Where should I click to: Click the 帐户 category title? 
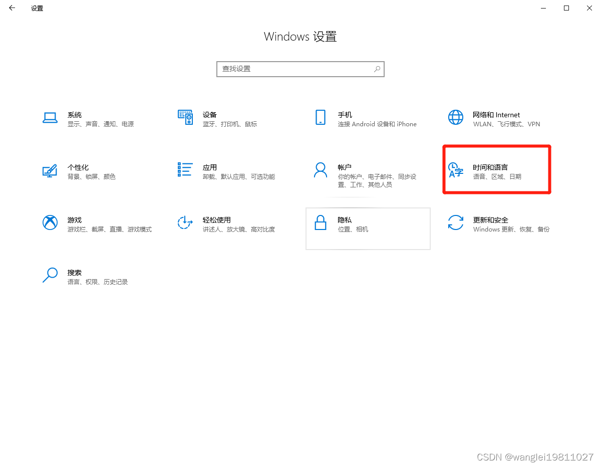coord(345,167)
